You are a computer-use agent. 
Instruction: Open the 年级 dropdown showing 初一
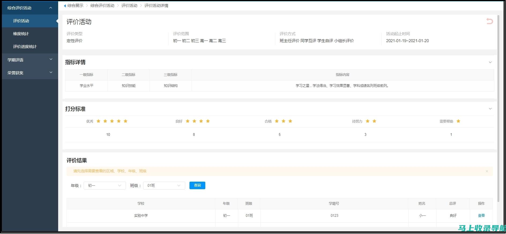point(105,185)
